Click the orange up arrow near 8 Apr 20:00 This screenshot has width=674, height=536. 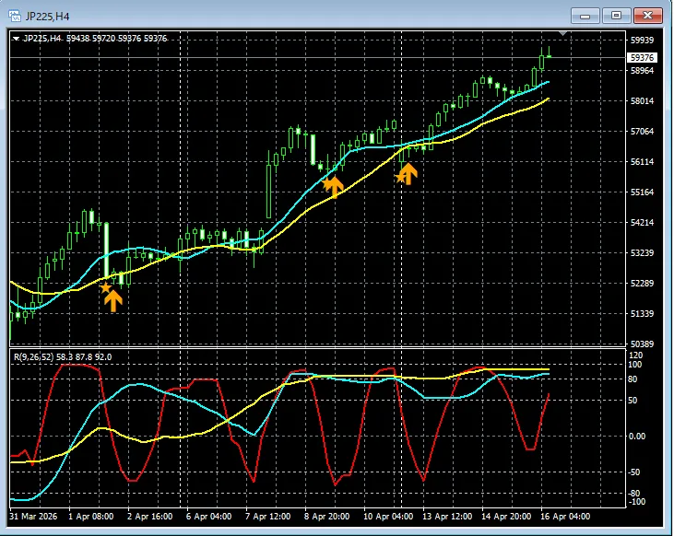point(334,186)
